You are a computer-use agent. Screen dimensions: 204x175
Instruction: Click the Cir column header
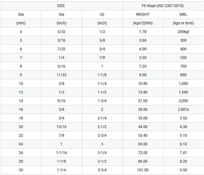pos(102,14)
